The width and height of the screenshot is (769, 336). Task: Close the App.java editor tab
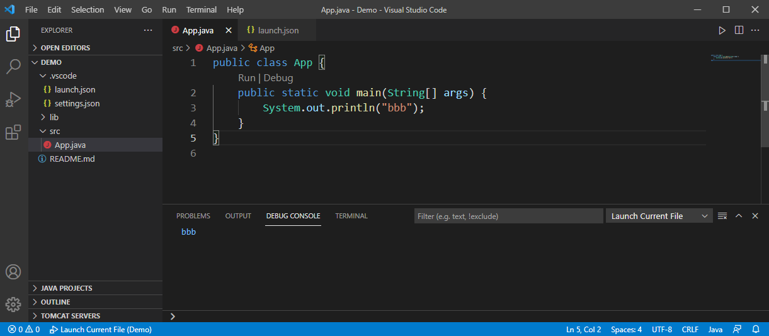tap(228, 30)
